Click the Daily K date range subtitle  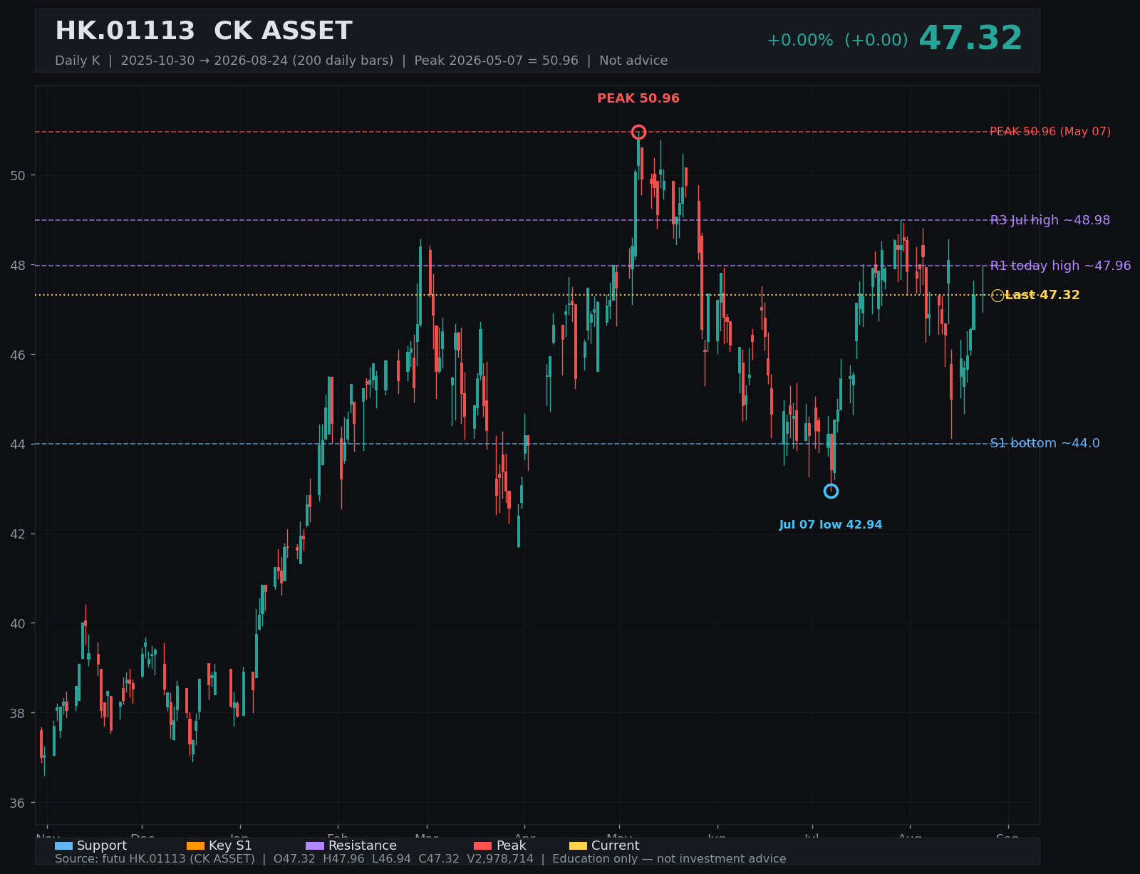pyautogui.click(x=361, y=61)
